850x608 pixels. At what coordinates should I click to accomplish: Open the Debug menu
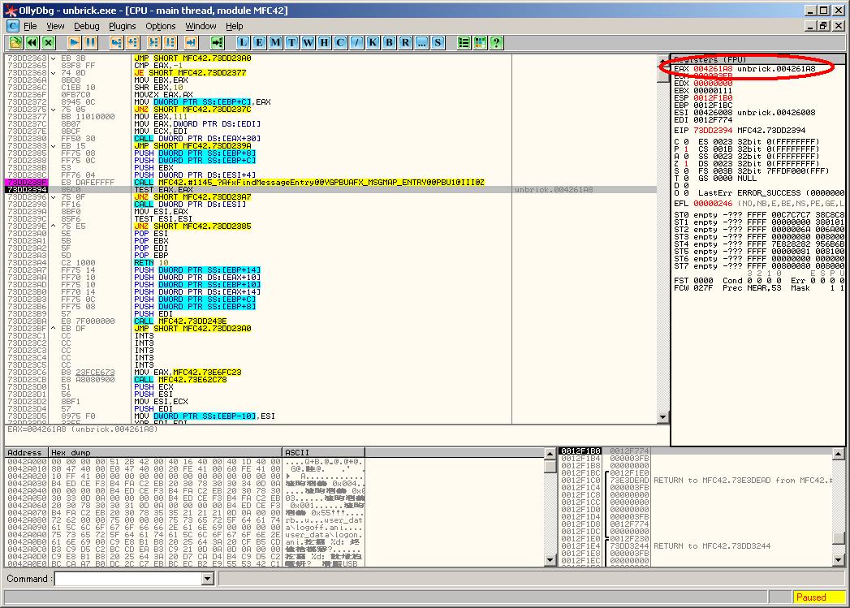click(x=87, y=26)
